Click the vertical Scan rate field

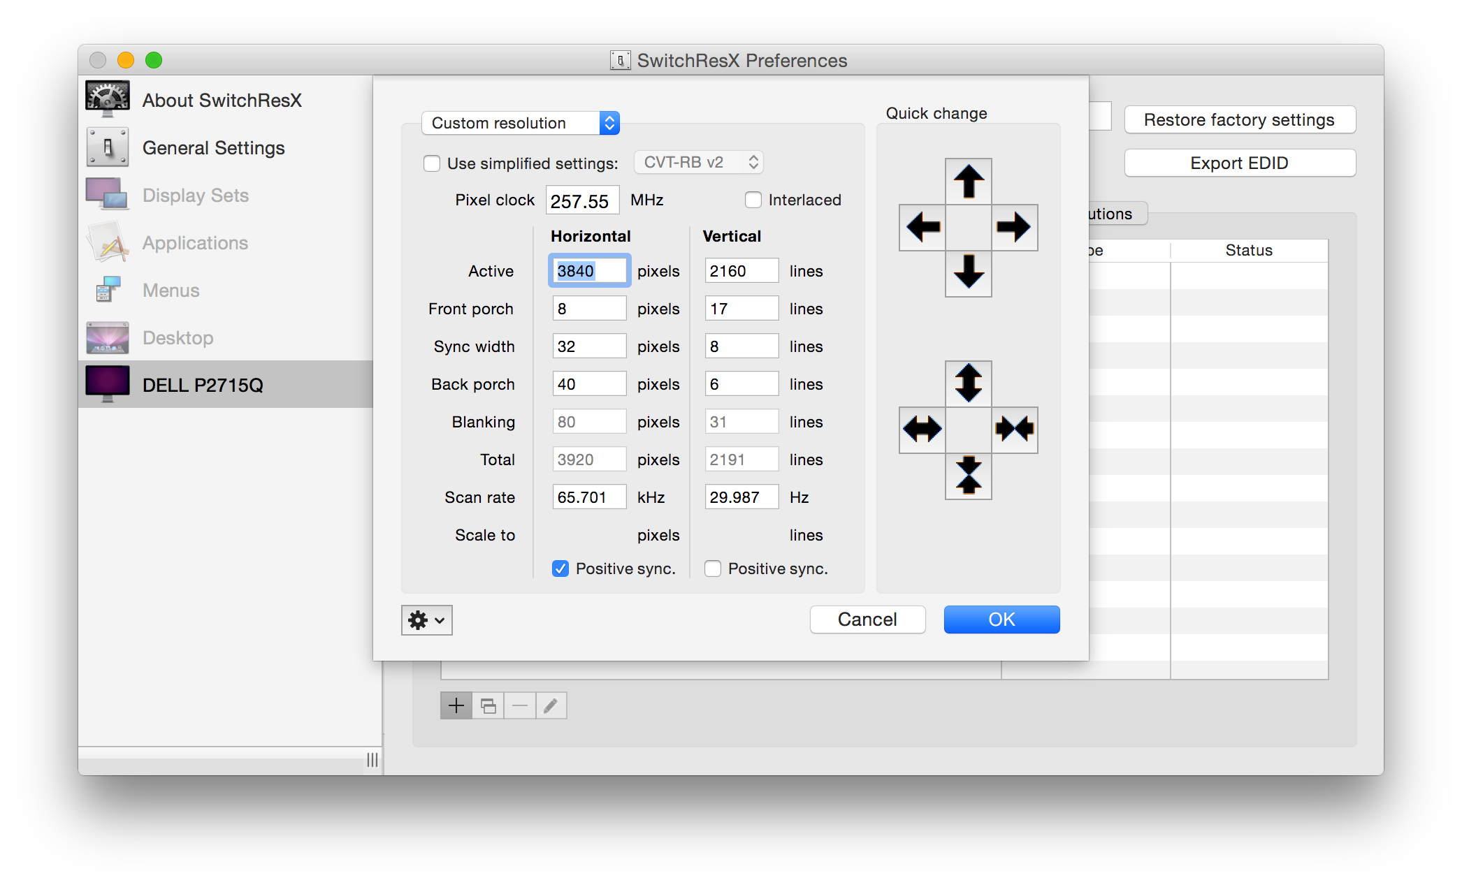click(741, 497)
